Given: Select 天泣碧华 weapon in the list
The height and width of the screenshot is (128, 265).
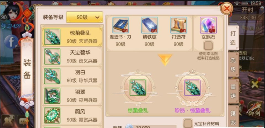Looking at the screenshot, I should (x=72, y=57).
